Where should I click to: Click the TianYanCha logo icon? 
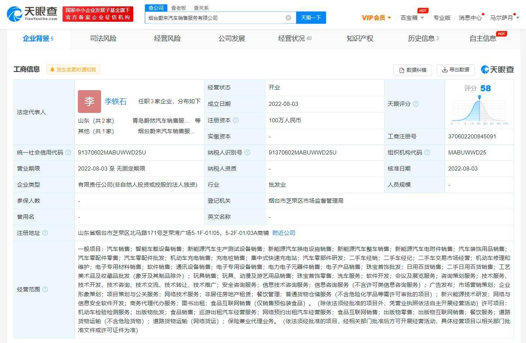point(15,14)
